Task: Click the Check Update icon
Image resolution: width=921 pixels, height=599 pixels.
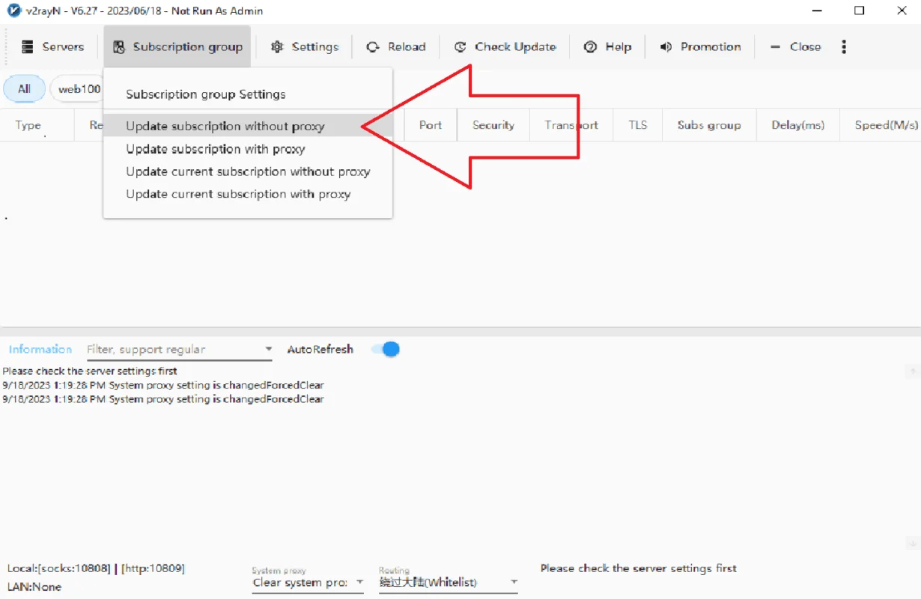Action: (460, 47)
